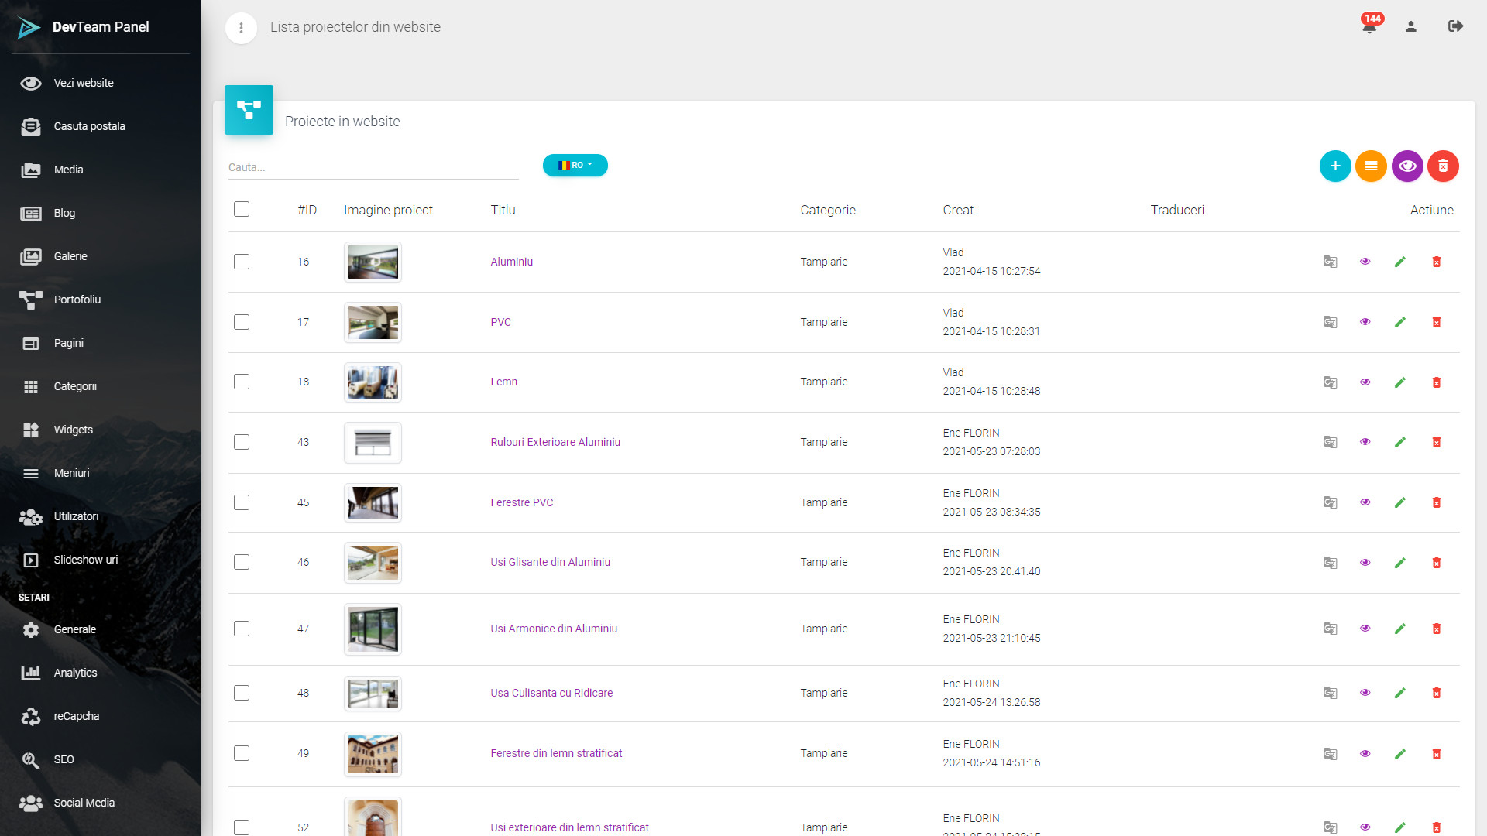Click the Cauta search field
The width and height of the screenshot is (1487, 836).
coord(372,167)
